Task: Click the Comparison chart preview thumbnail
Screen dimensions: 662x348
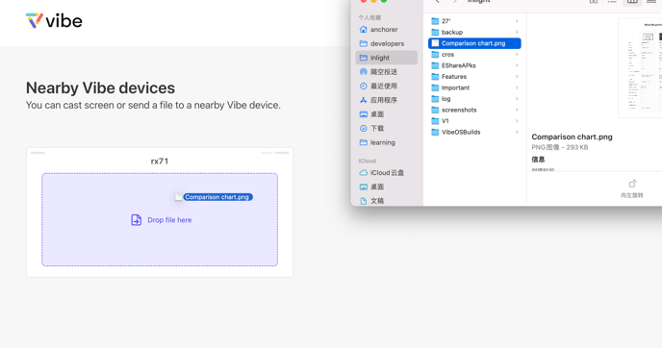Action: point(640,68)
